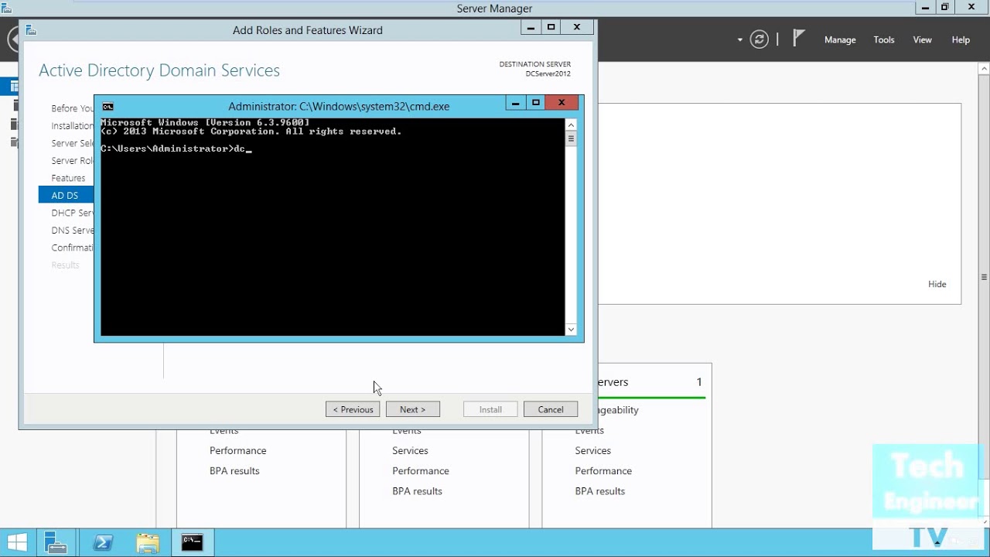
Task: Click BPA results in middle server tile
Action: coord(417,491)
